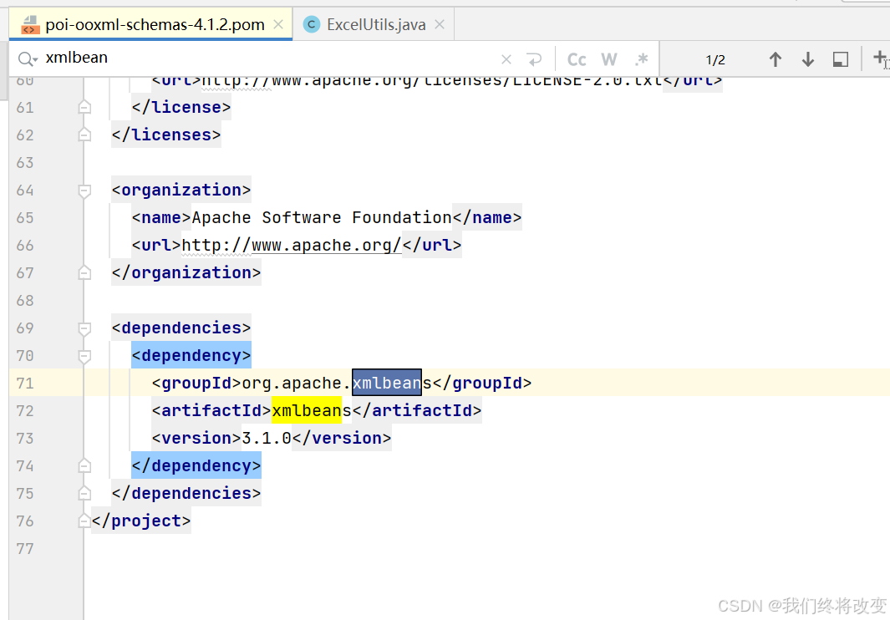Viewport: 890px width, 620px height.
Task: Select all occurrences of xmlbean
Action: (840, 58)
